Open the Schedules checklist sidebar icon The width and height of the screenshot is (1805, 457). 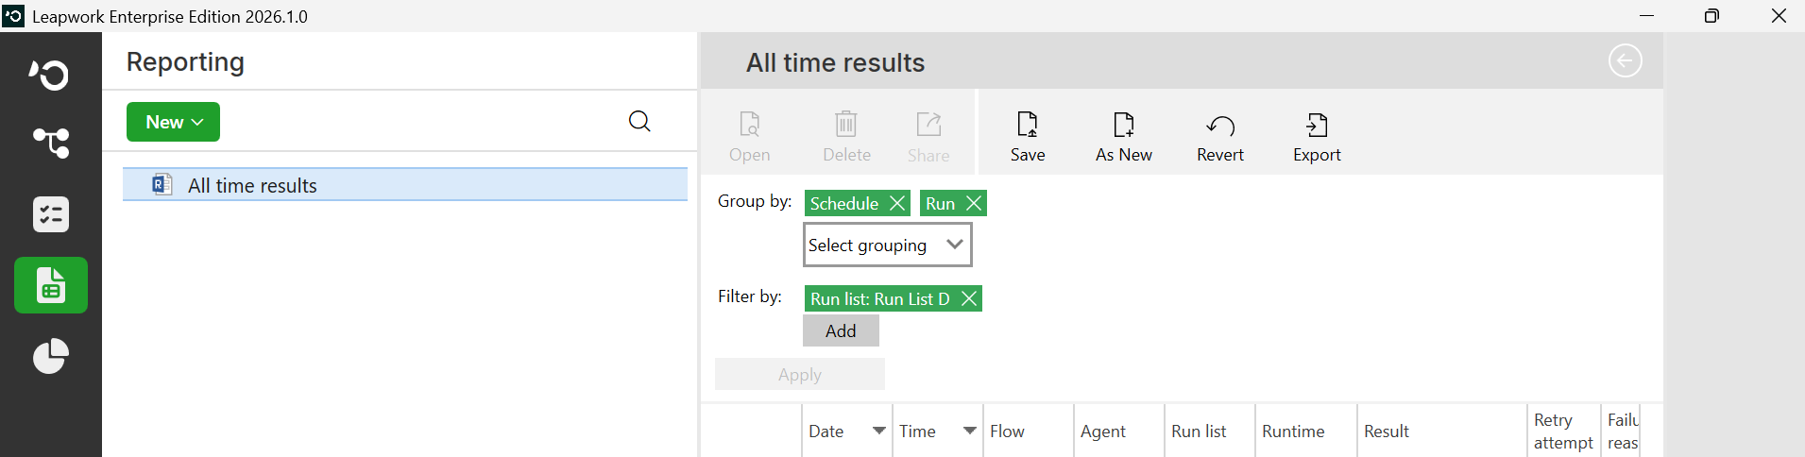[x=50, y=214]
